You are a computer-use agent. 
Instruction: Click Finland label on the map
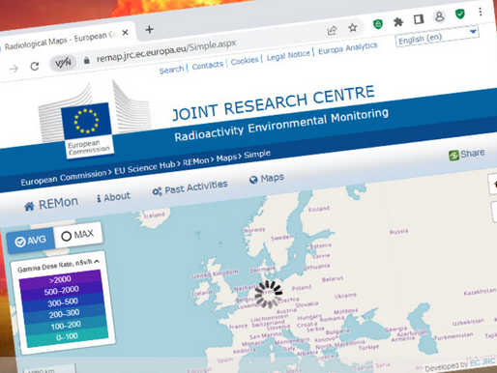coord(319,209)
